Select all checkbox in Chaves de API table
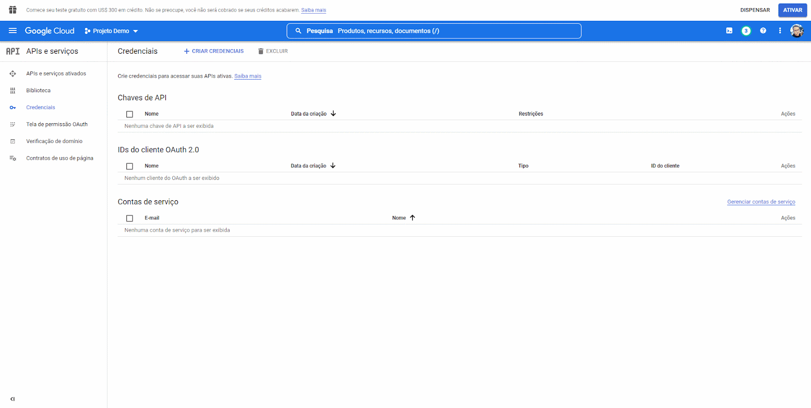Image resolution: width=811 pixels, height=408 pixels. click(130, 114)
